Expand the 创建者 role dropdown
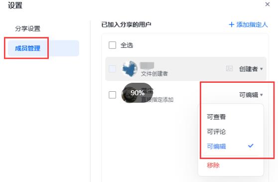Image resolution: width=278 pixels, height=182 pixels. (x=251, y=69)
